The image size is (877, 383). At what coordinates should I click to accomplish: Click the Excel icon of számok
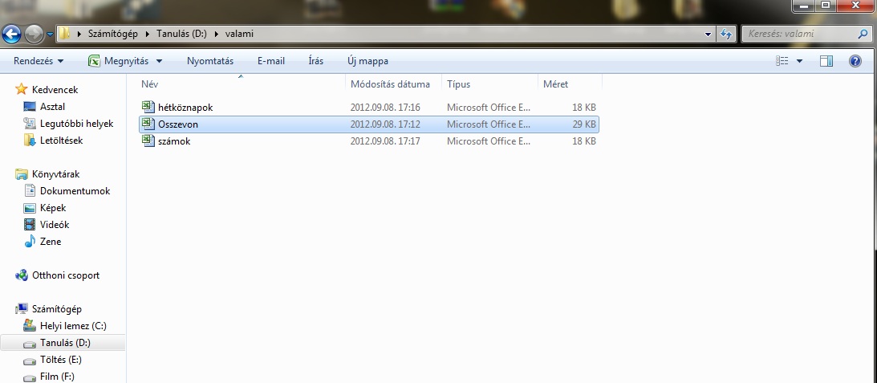148,141
